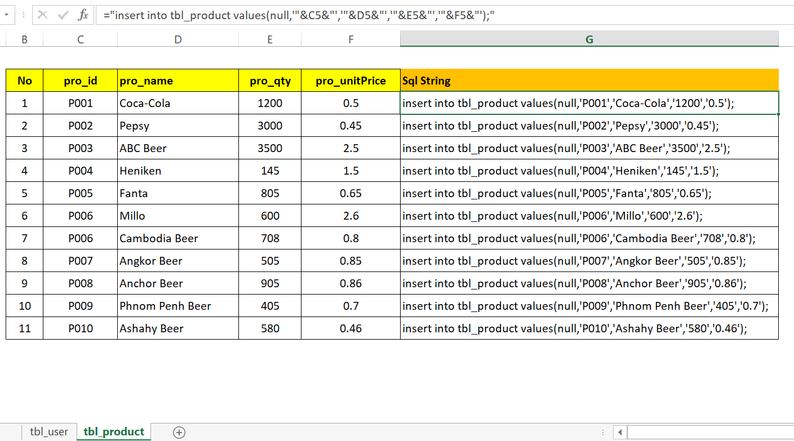Viewport: 794px width, 441px height.
Task: Select quantity cell with value 1200
Action: point(270,103)
